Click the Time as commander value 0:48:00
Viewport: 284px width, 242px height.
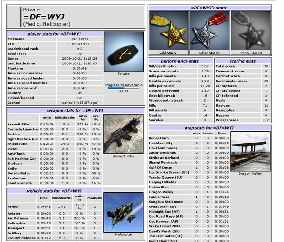[80, 73]
